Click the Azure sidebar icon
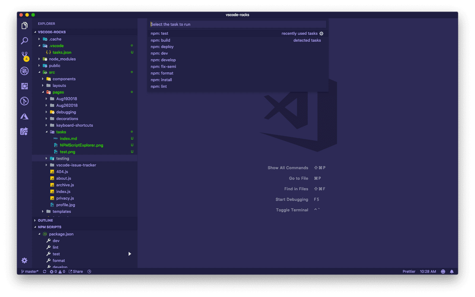 click(24, 116)
